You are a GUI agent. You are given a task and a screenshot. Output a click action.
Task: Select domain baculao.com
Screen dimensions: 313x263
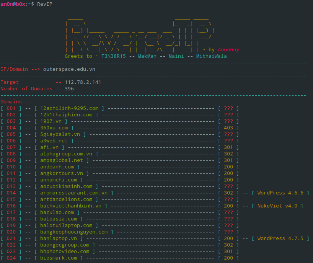click(x=57, y=212)
